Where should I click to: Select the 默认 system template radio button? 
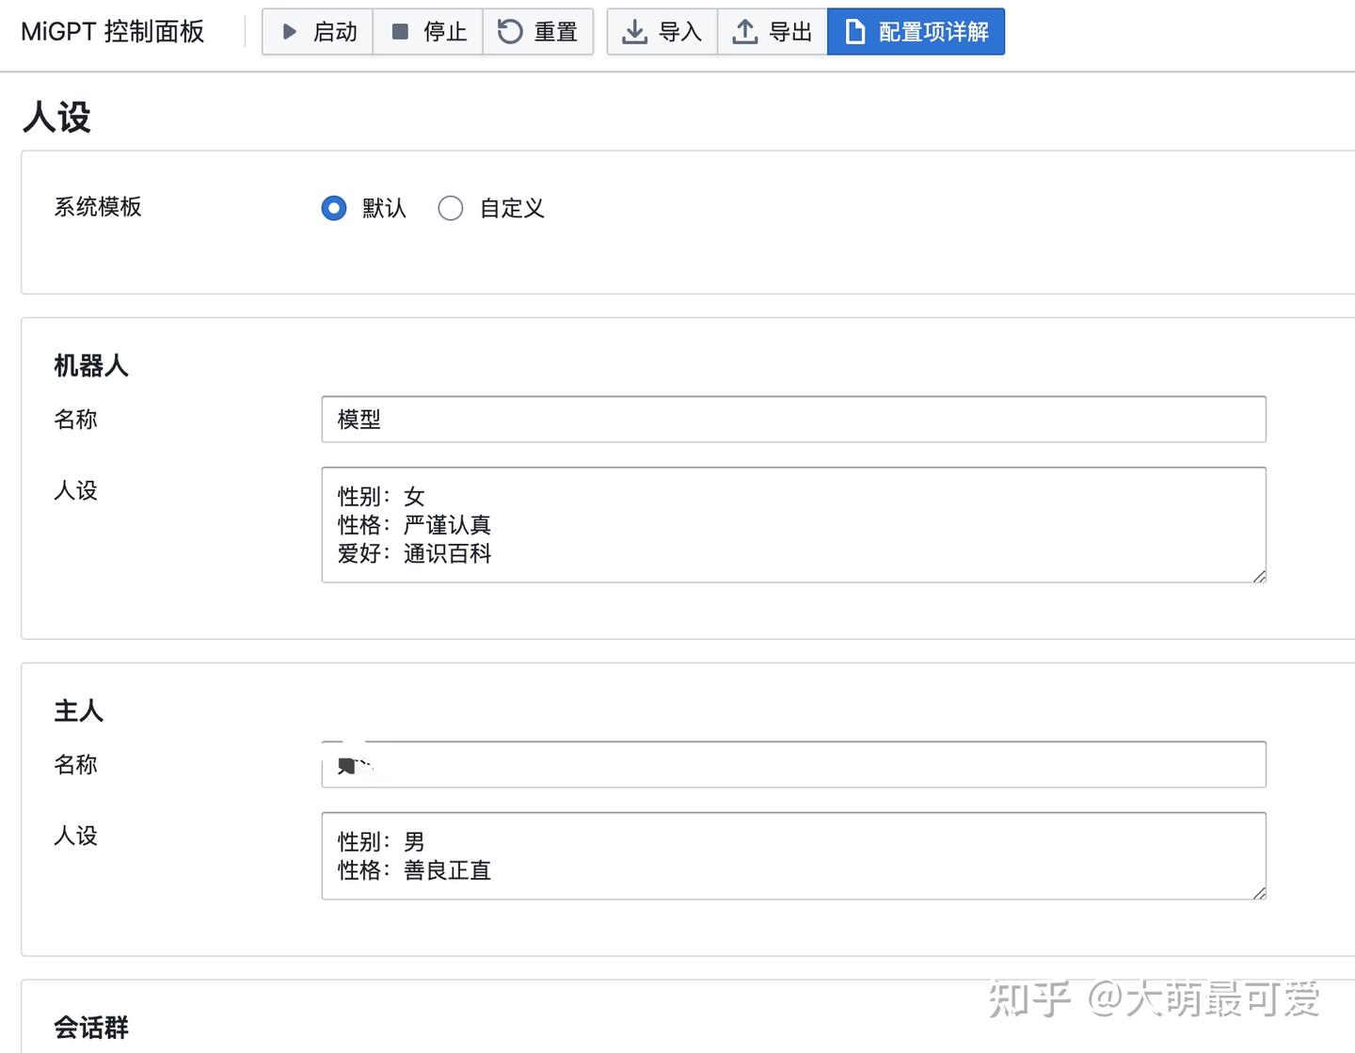click(334, 208)
